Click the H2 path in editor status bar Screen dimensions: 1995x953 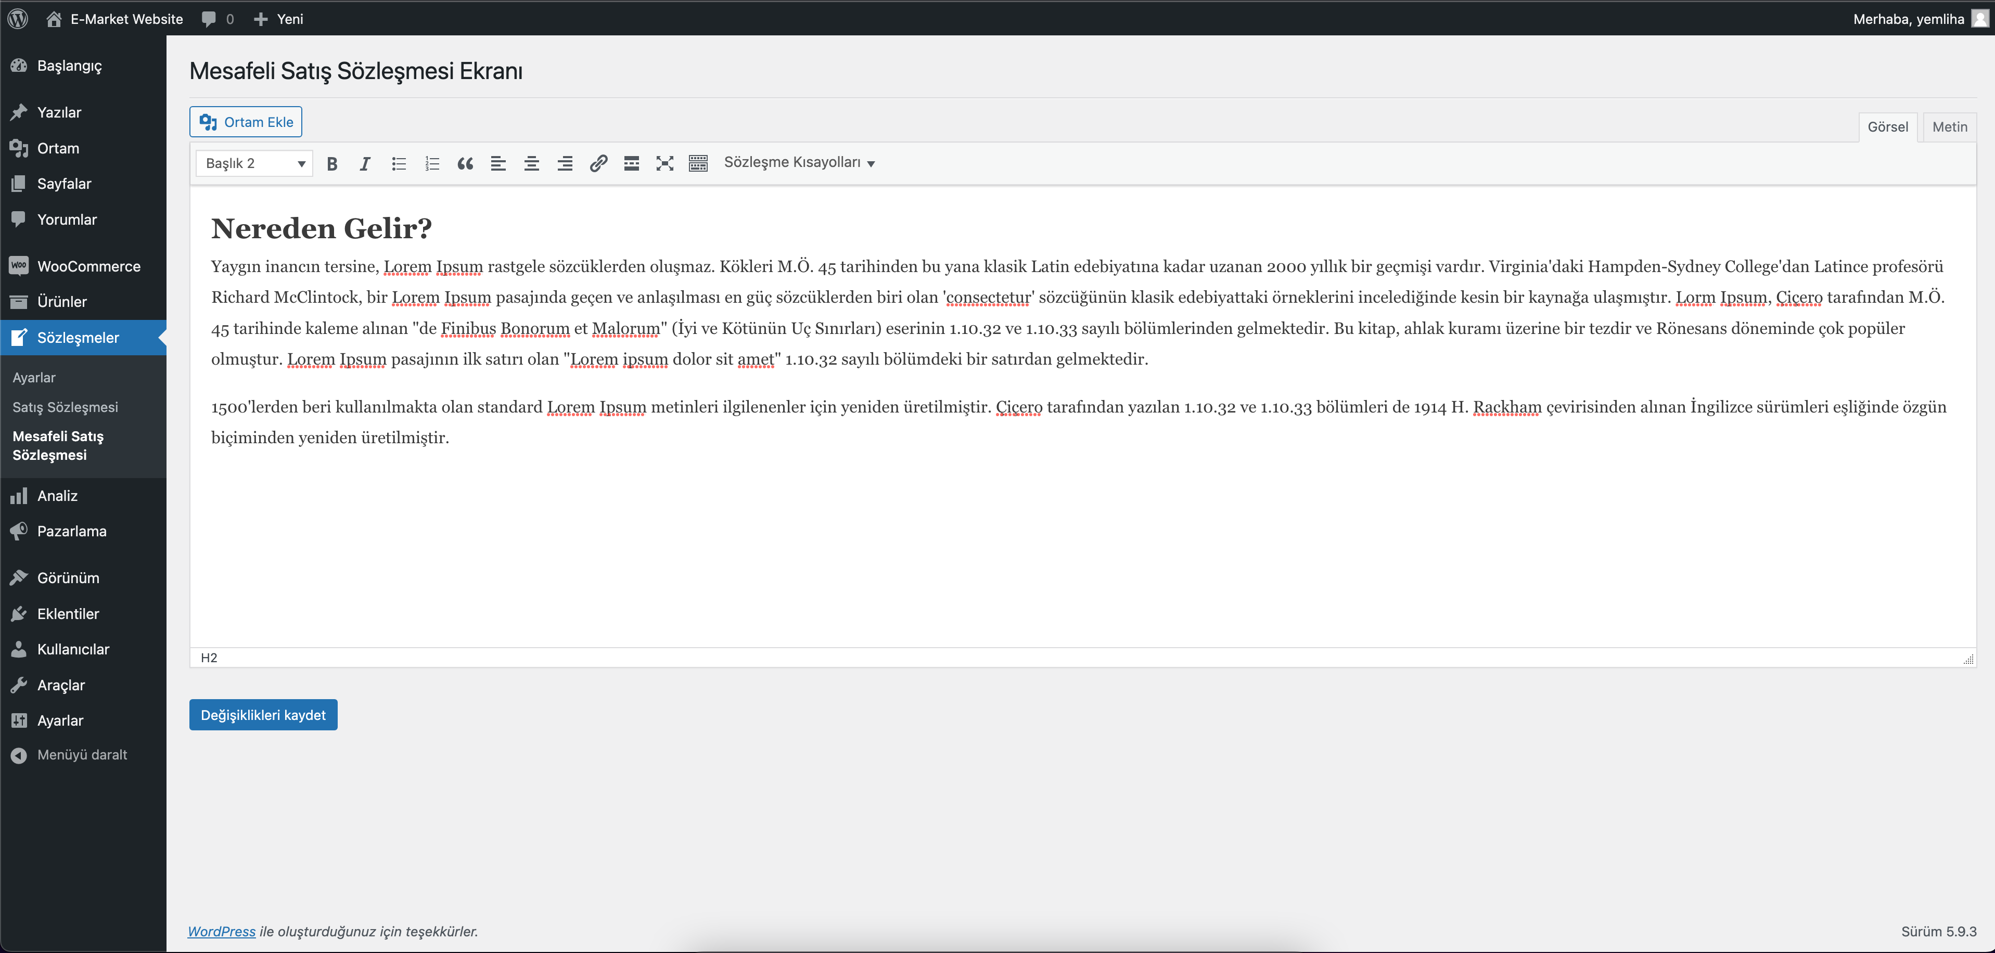tap(209, 658)
